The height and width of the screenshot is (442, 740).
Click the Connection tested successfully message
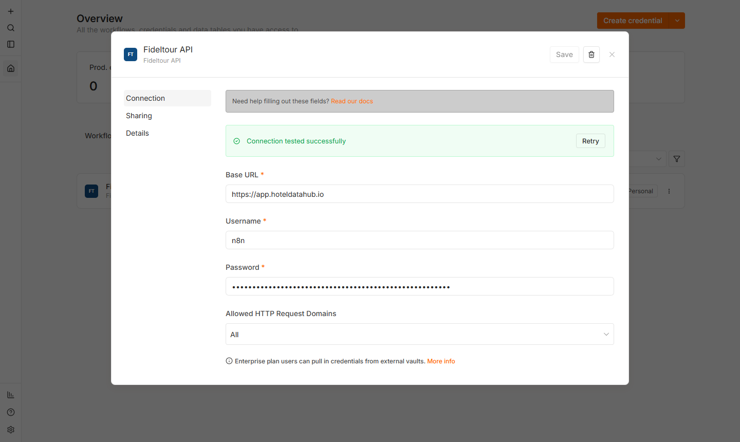coord(296,141)
